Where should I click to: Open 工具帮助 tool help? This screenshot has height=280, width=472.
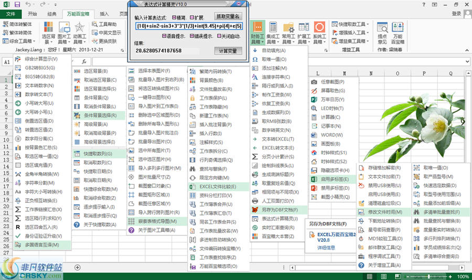[x=104, y=24]
